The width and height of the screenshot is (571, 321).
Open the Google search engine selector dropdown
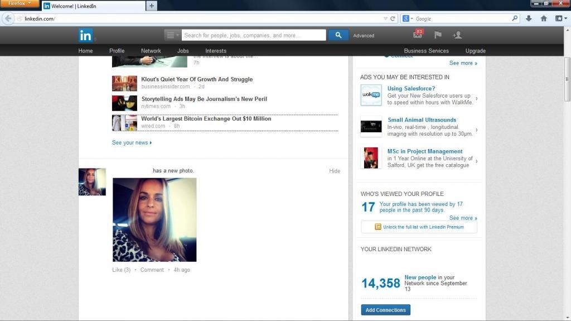point(408,18)
